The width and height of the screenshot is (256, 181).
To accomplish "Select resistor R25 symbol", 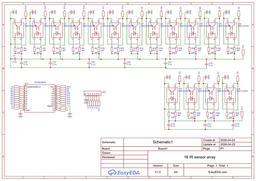I will pos(169,114).
